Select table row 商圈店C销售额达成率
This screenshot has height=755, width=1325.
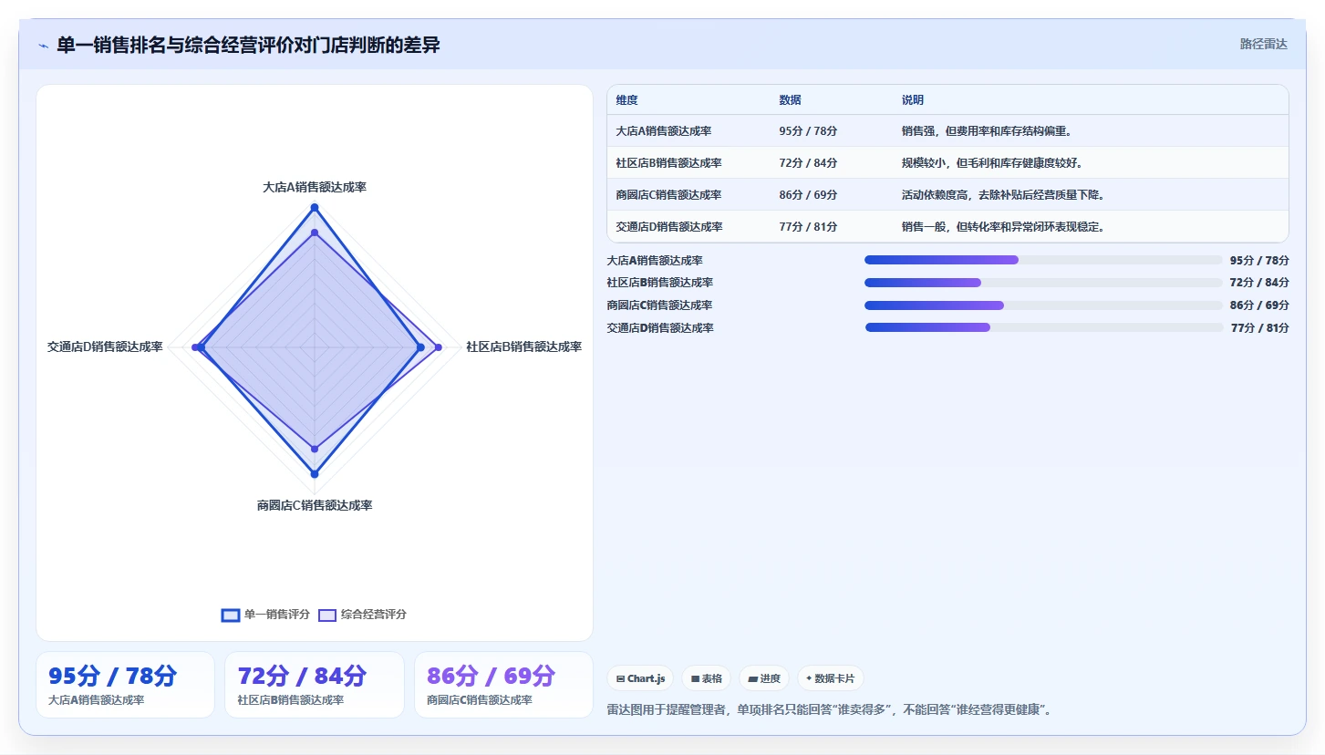click(947, 194)
